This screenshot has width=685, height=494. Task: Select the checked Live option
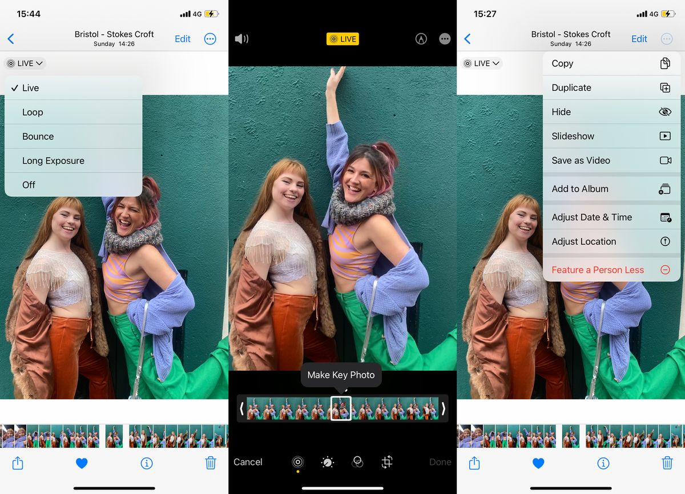click(31, 88)
